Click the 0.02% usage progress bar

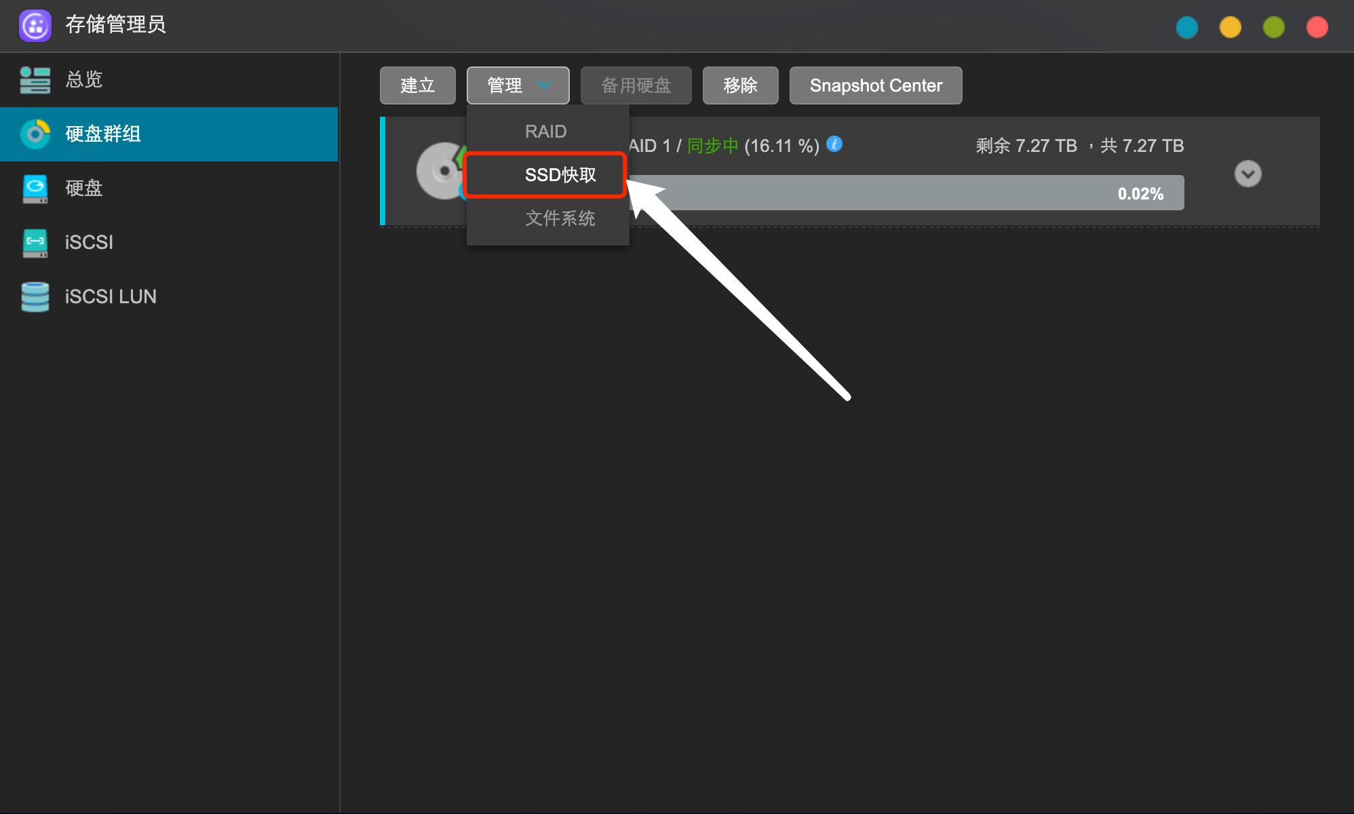click(906, 193)
